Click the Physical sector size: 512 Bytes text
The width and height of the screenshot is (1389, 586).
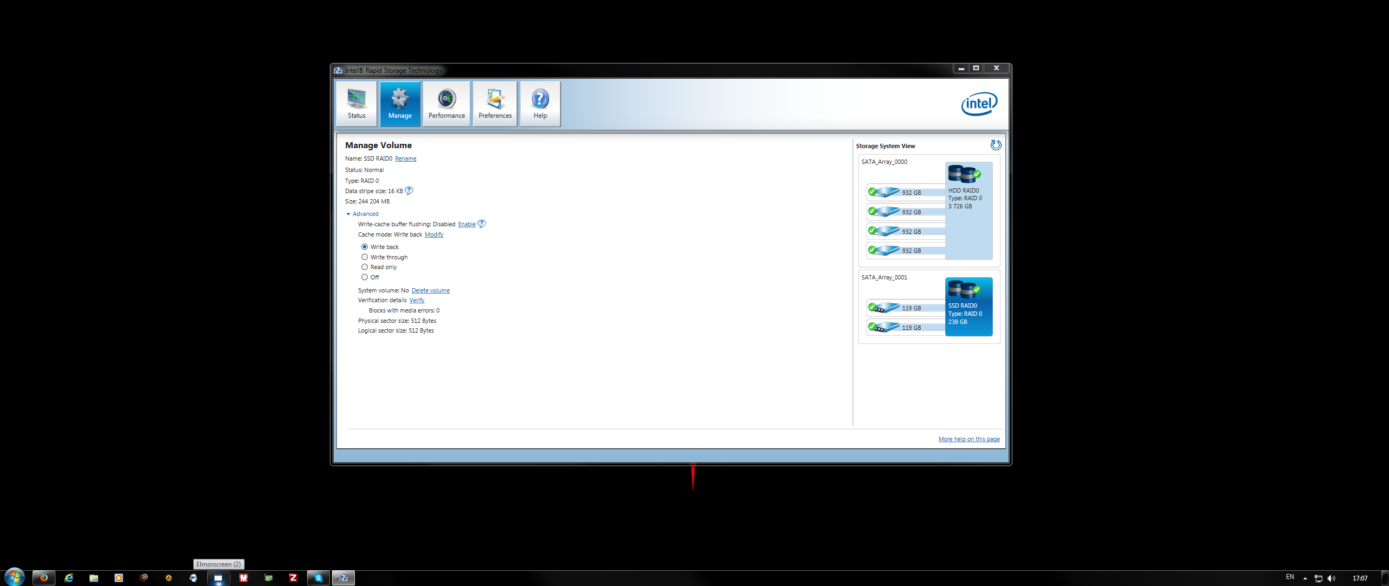397,321
